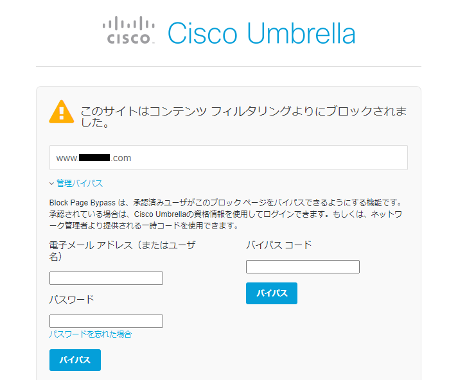The width and height of the screenshot is (449, 380).
Task: Open the パスワードを忘れた場合 link
Action: pos(90,334)
